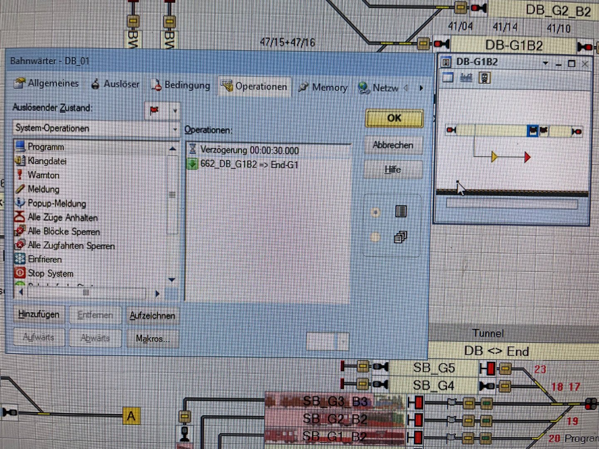599x449 pixels.
Task: Open the DB-G1B2 window title dropdown arrow
Action: pyautogui.click(x=545, y=64)
